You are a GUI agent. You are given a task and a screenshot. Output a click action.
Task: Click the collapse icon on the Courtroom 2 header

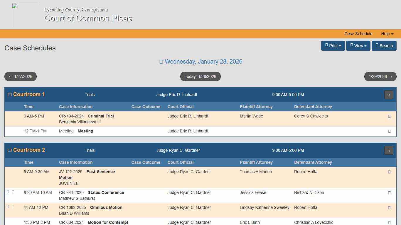(x=388, y=150)
